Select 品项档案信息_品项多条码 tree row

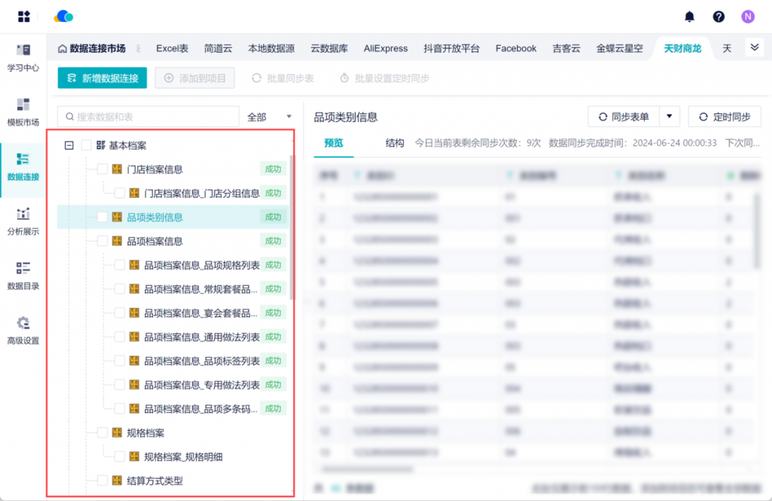[173, 409]
